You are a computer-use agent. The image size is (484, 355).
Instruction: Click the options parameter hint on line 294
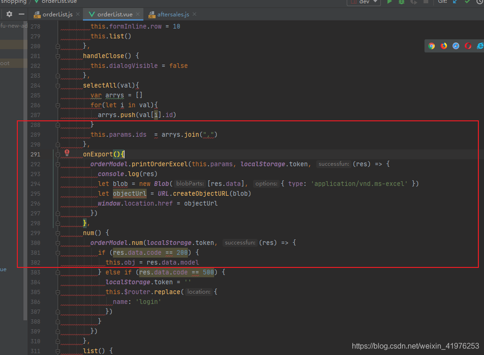pos(267,184)
